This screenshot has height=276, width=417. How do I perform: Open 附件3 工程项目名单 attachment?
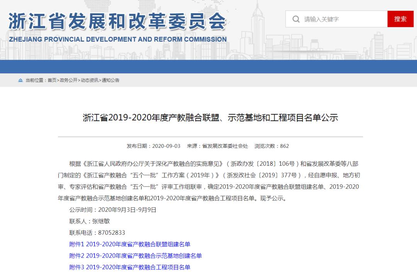[x=130, y=267]
